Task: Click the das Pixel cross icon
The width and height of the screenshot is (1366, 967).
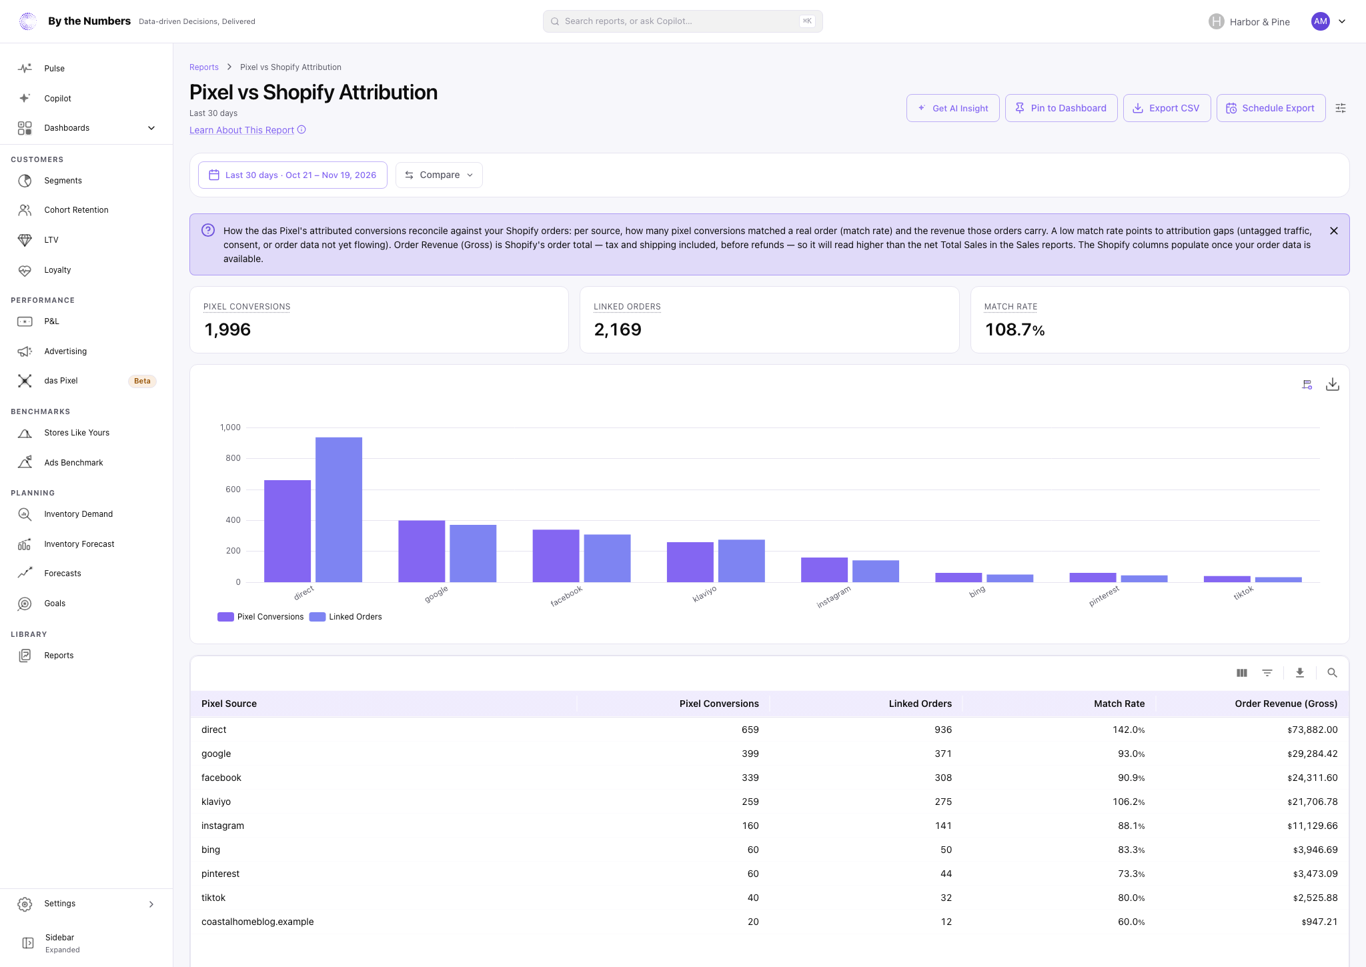Action: point(25,381)
